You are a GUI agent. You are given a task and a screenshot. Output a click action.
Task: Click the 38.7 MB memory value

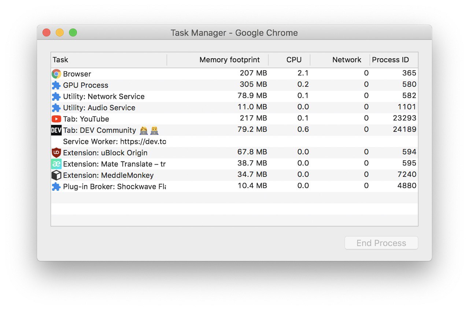tap(252, 163)
